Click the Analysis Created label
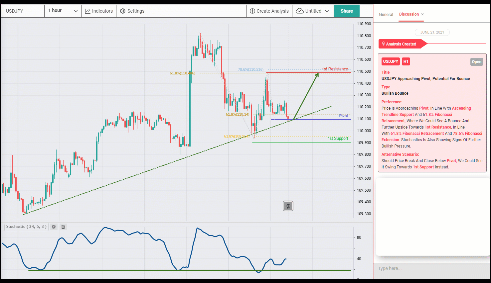491x283 pixels. tap(401, 44)
